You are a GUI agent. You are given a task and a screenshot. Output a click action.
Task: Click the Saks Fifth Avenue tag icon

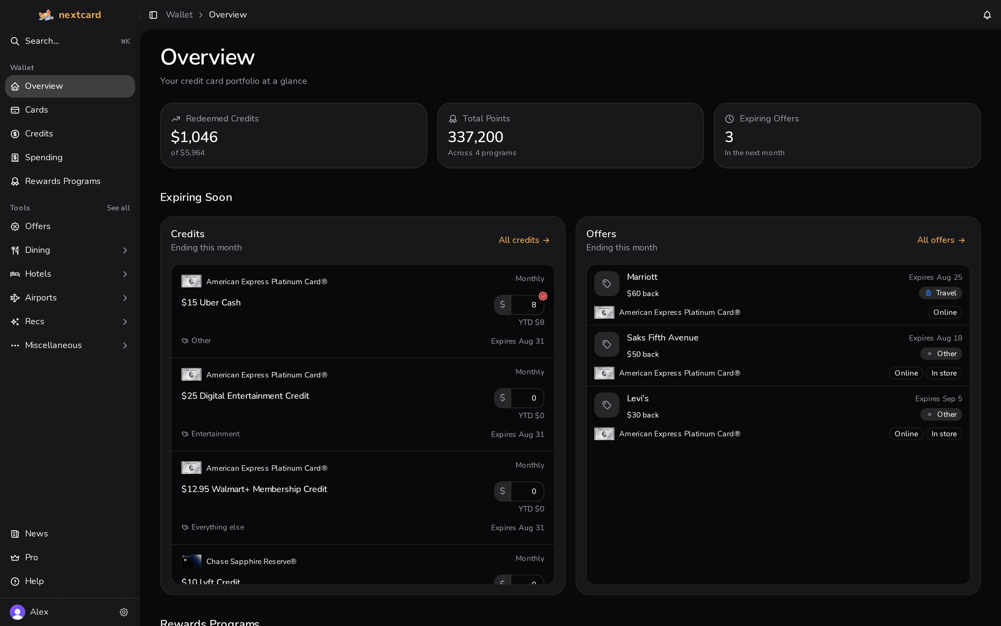(x=607, y=345)
